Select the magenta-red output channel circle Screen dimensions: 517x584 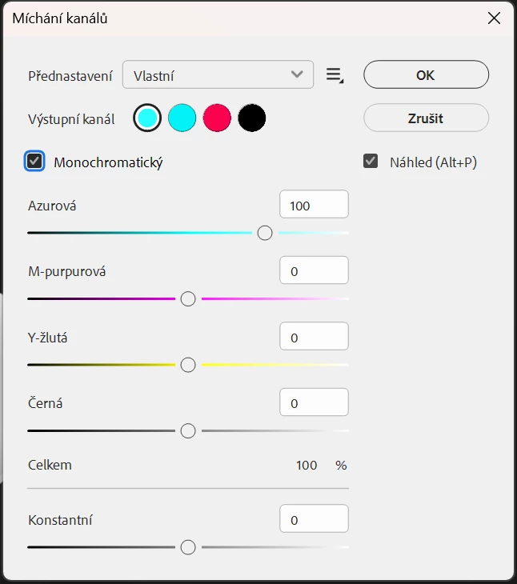point(217,118)
